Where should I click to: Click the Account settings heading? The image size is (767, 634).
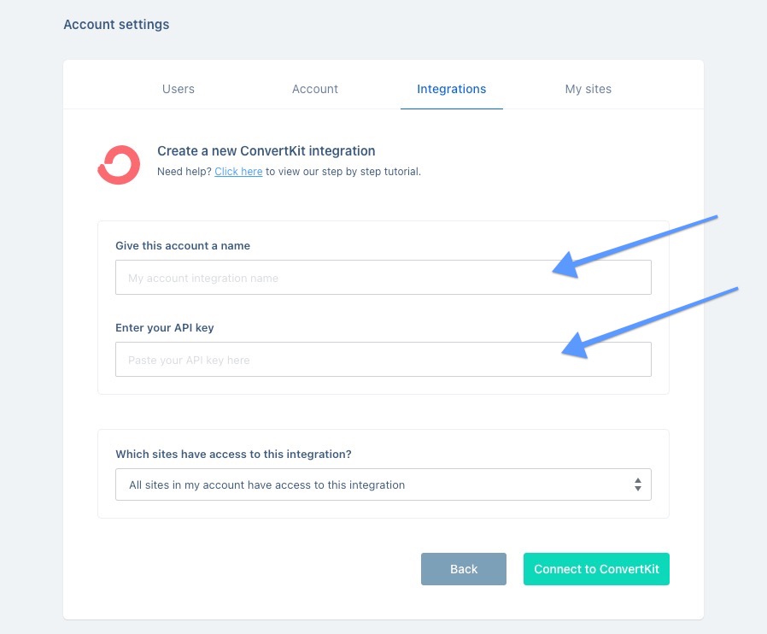point(116,25)
